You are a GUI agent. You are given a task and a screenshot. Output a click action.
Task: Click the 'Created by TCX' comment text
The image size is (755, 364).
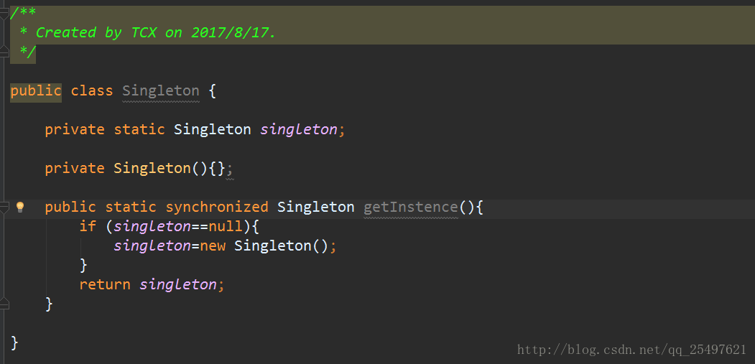(96, 33)
